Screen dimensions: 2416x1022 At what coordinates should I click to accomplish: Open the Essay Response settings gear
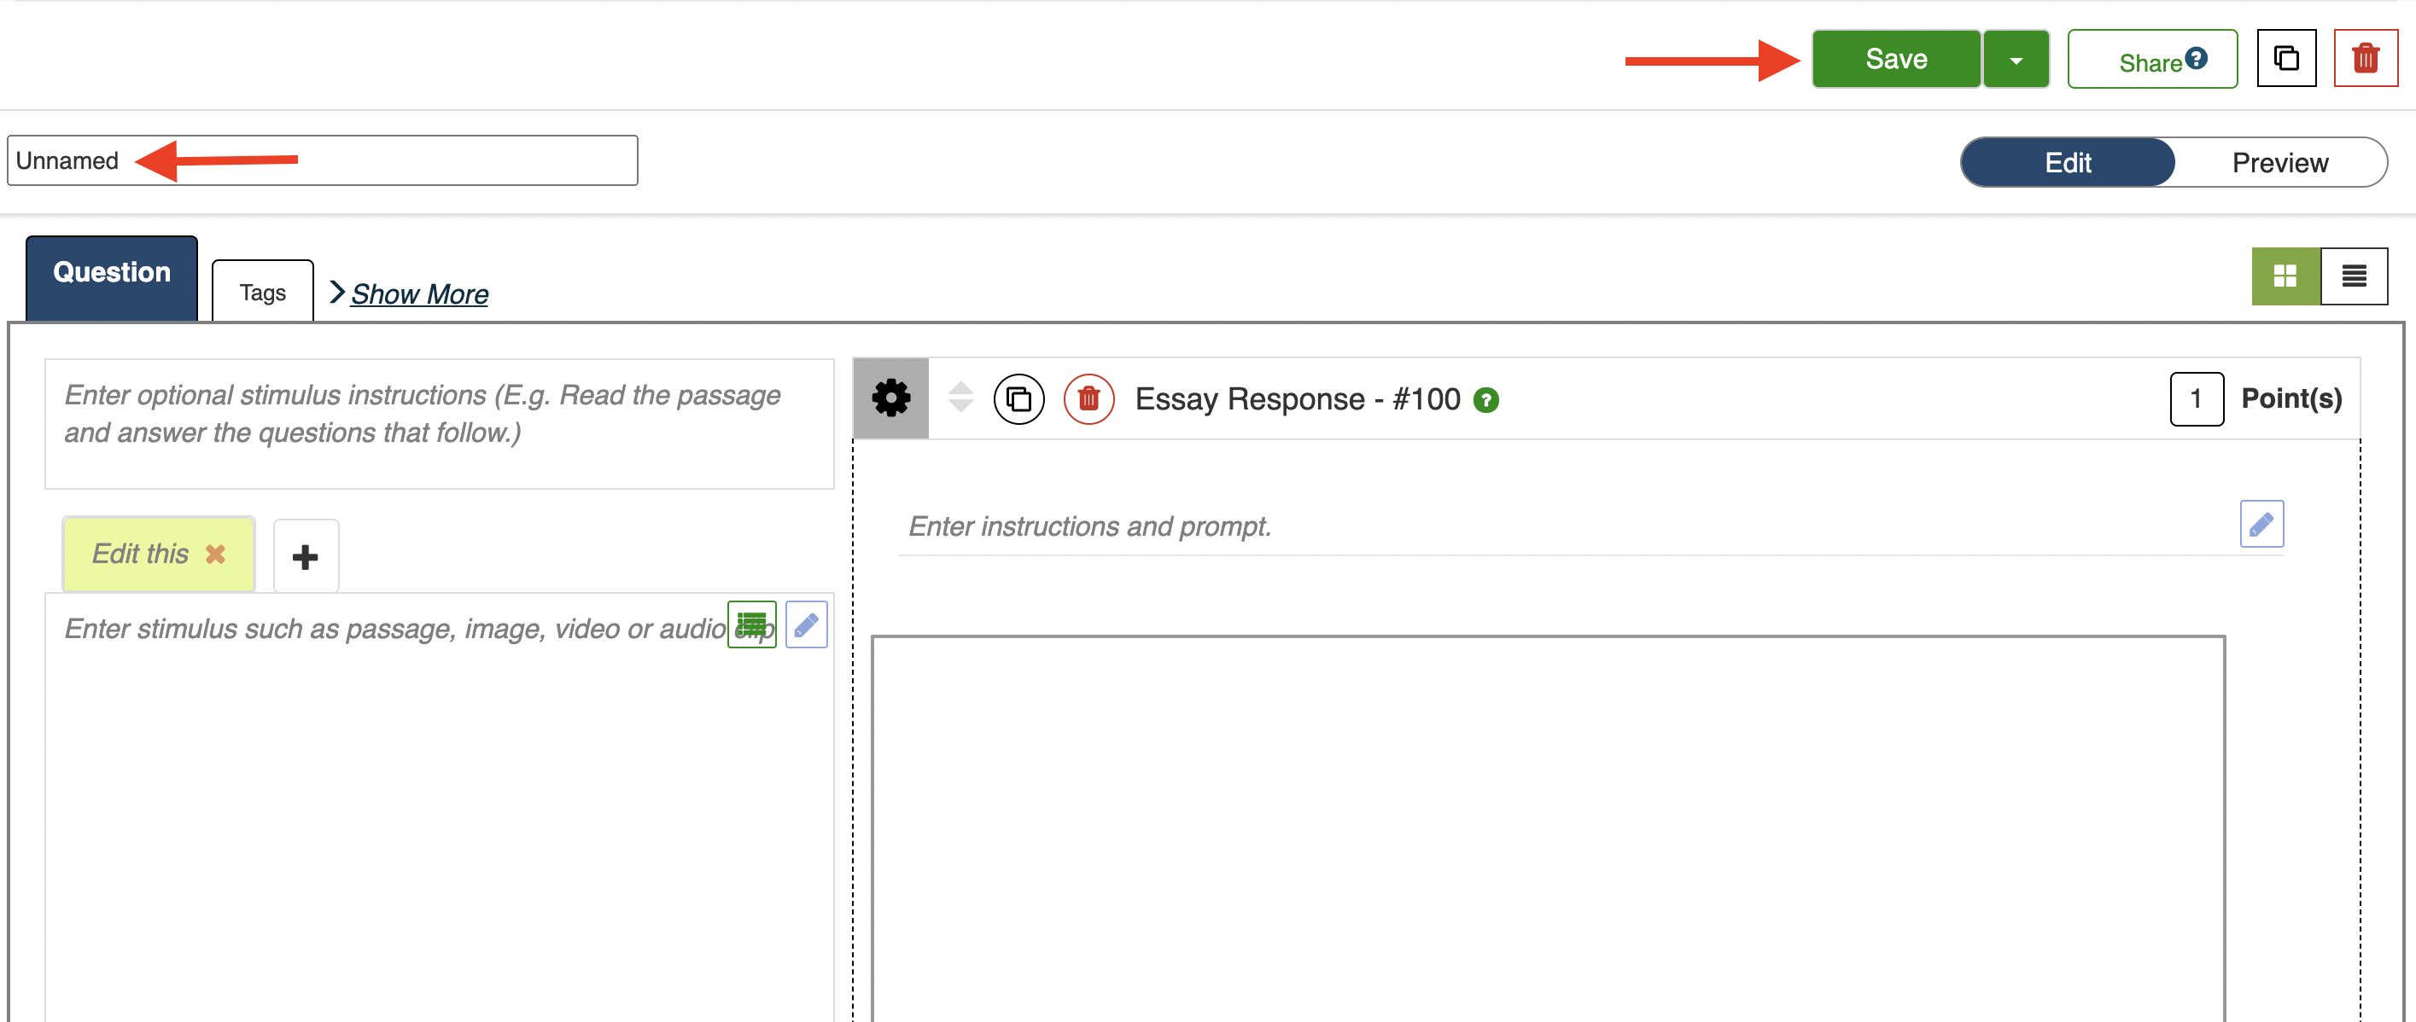(x=890, y=398)
